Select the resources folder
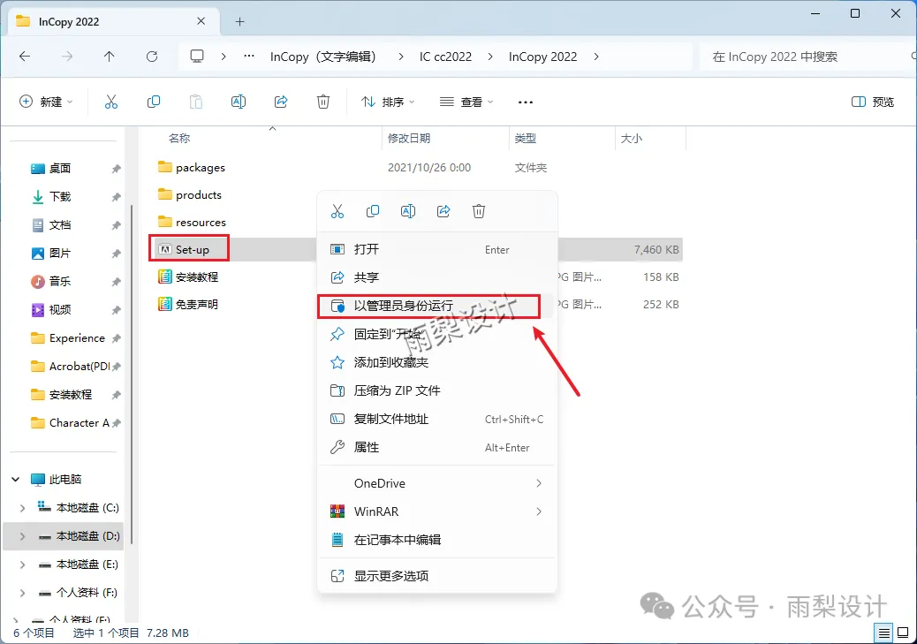The image size is (917, 644). (x=191, y=223)
